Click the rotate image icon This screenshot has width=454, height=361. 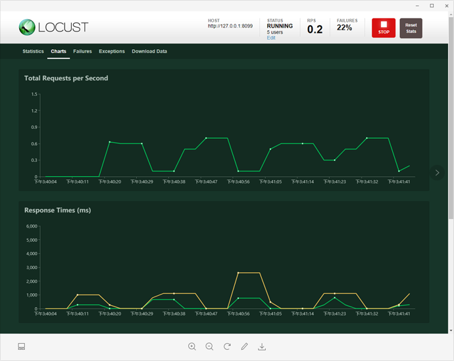click(x=227, y=347)
